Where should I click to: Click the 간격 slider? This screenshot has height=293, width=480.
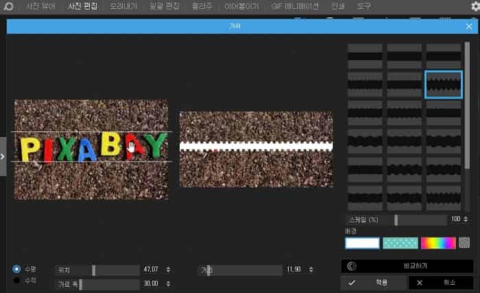(x=240, y=270)
